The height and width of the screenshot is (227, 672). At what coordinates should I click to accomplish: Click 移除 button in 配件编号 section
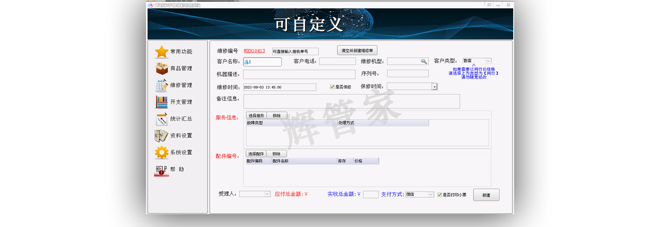click(x=276, y=154)
